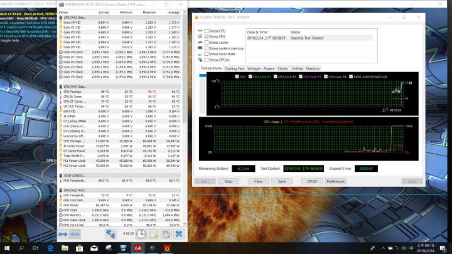Select GPU Power sensor row
The image size is (452, 254).
click(x=120, y=205)
